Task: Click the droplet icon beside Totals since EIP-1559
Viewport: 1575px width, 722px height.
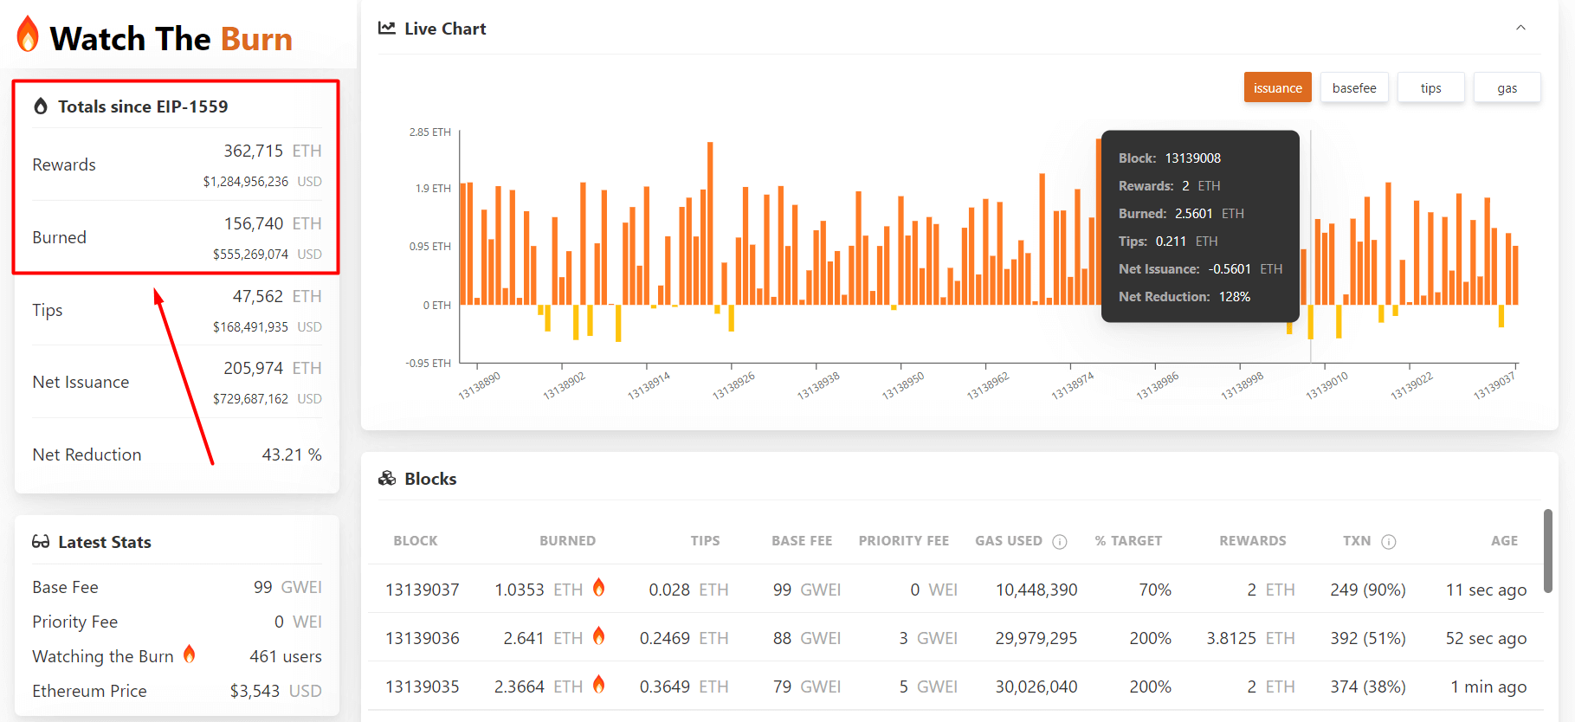Action: click(41, 106)
